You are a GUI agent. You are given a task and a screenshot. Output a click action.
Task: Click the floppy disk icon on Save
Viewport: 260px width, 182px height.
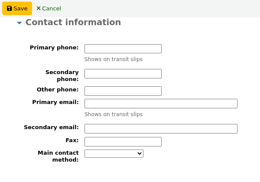[9, 8]
